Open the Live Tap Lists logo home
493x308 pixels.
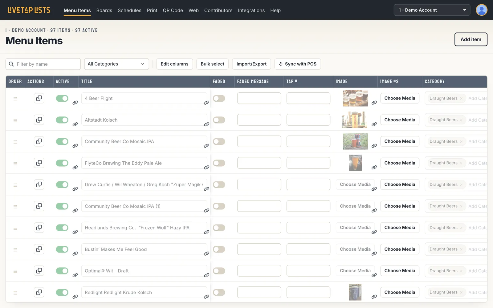(x=29, y=10)
